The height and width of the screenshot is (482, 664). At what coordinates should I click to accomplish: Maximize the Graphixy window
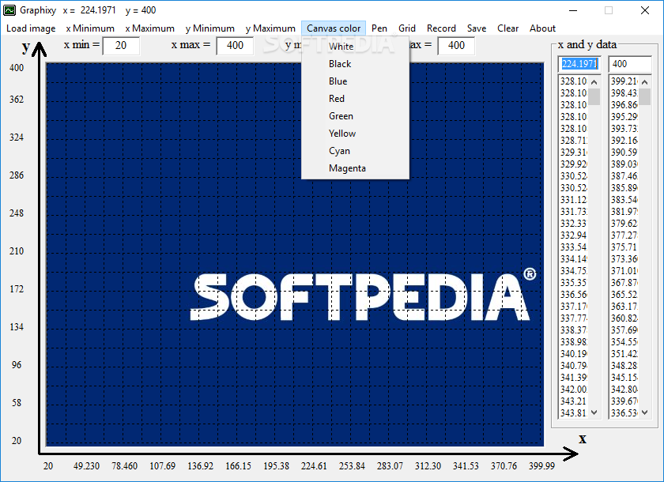[609, 10]
